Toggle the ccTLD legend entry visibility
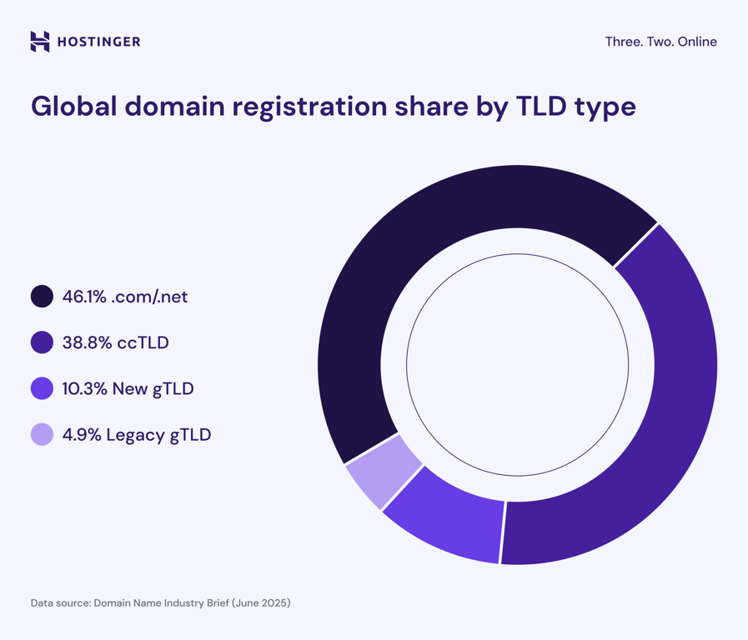The width and height of the screenshot is (748, 640). coord(111,342)
